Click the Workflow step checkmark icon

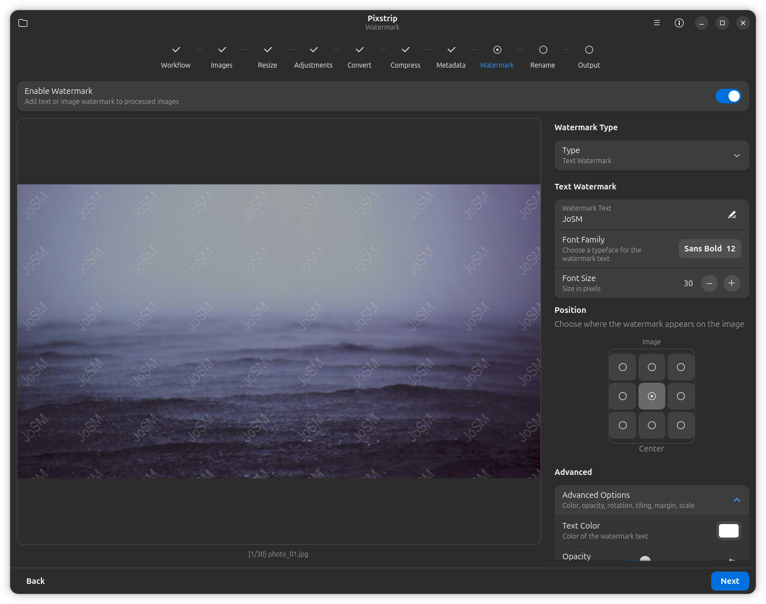(x=176, y=50)
